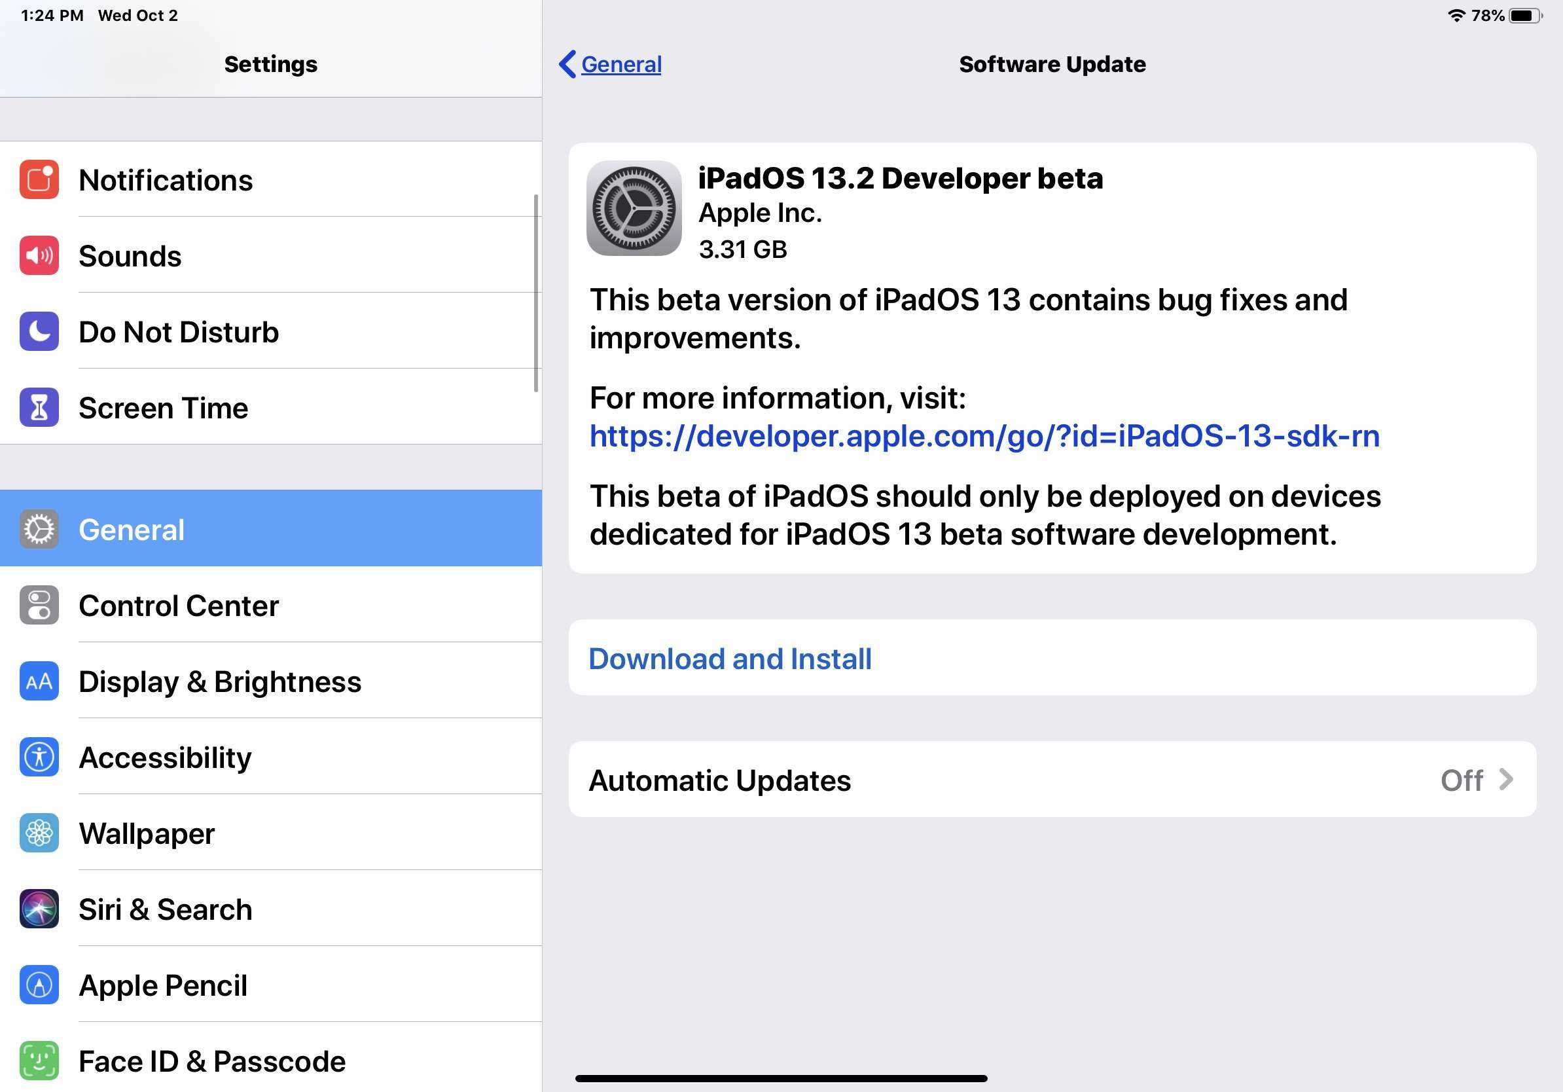Select the highlighted General row

(x=271, y=528)
